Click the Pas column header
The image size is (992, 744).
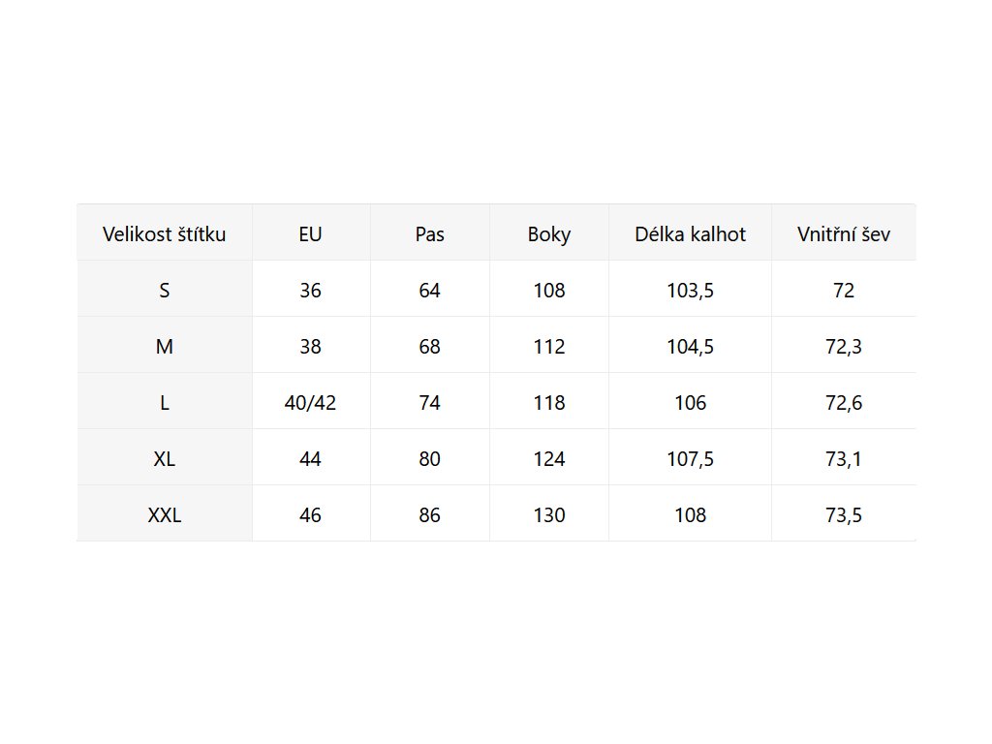point(429,234)
